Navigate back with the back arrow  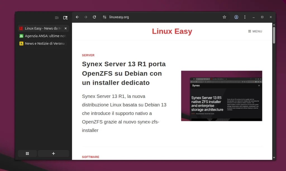click(77, 17)
